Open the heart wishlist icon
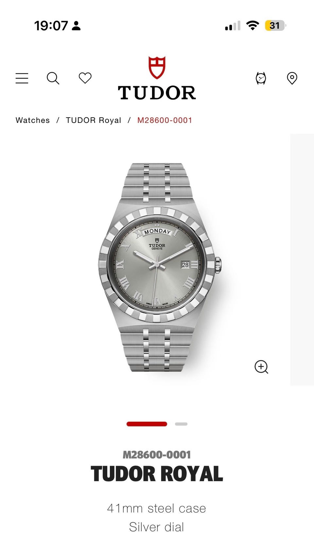Image resolution: width=314 pixels, height=543 pixels. coord(85,78)
